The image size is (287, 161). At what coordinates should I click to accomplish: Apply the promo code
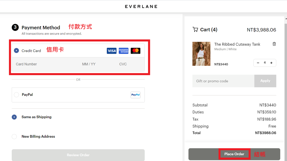[265, 81]
